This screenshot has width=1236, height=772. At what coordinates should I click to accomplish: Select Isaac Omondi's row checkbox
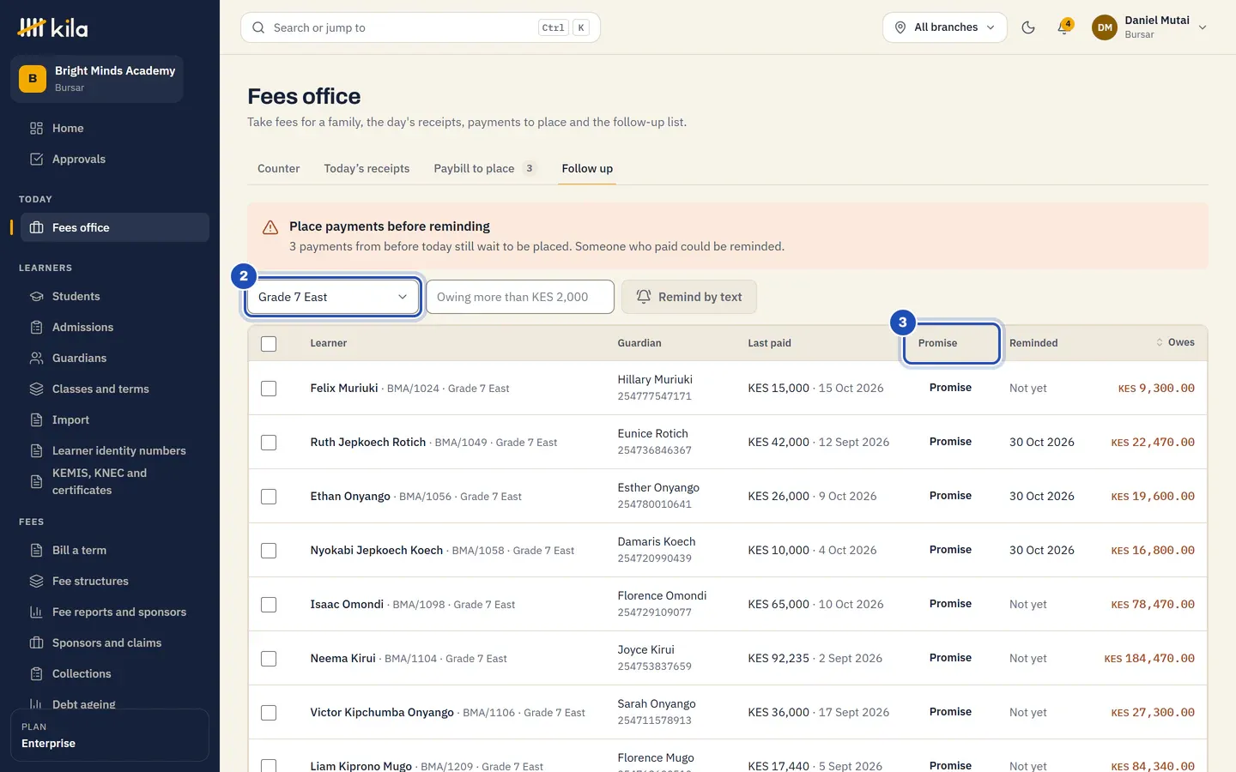(x=269, y=605)
